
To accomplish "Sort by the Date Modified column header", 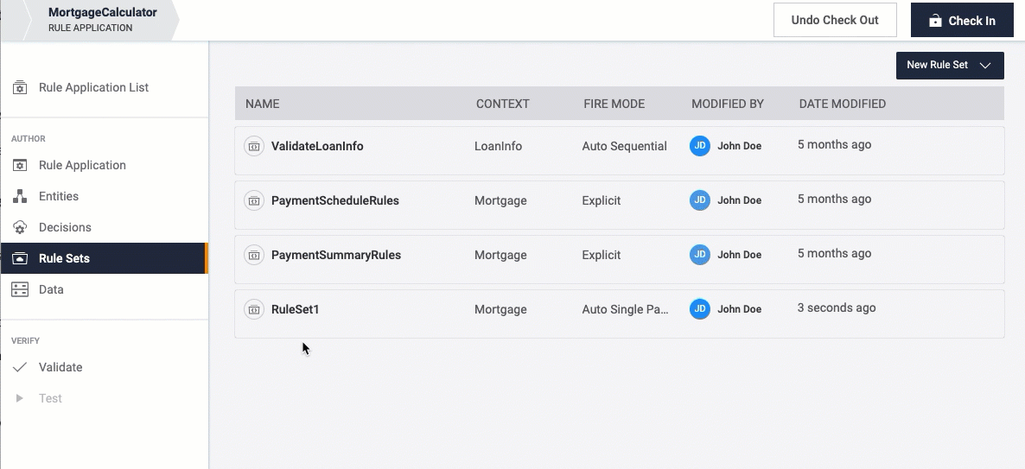I will point(842,104).
